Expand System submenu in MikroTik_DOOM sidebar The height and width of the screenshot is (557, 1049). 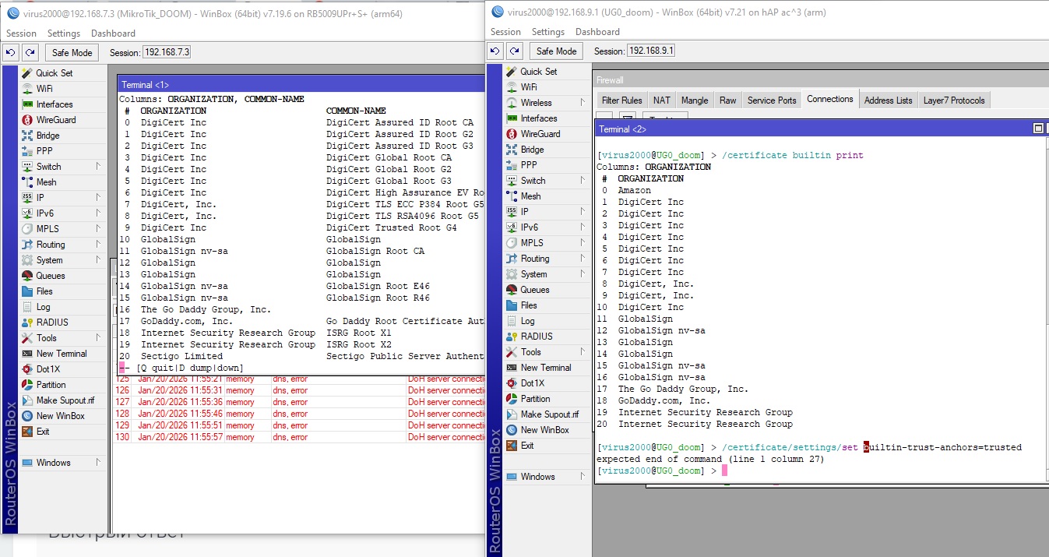(98, 260)
